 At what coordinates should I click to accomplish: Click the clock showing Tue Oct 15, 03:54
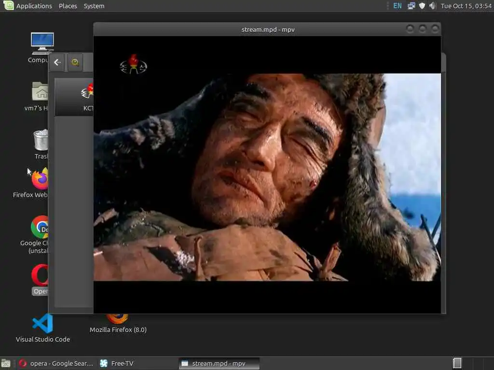466,6
